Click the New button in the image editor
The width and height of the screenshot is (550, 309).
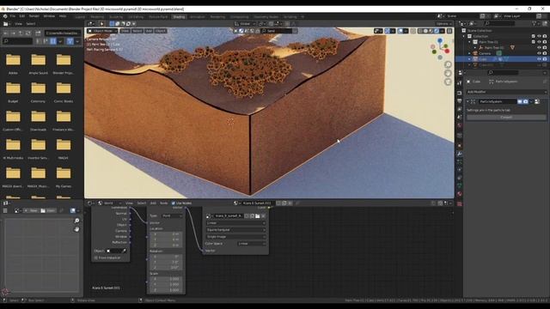point(31,210)
